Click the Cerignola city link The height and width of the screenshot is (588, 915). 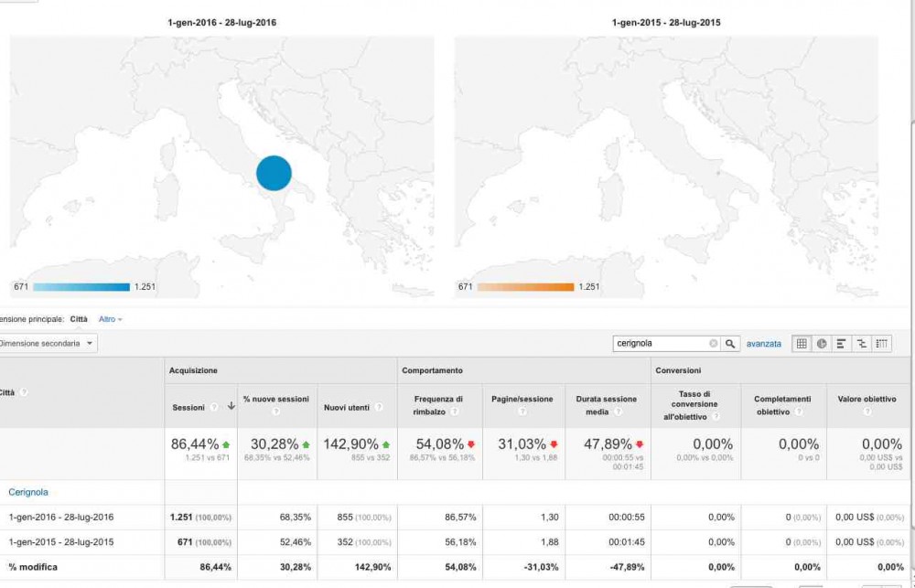pyautogui.click(x=28, y=492)
